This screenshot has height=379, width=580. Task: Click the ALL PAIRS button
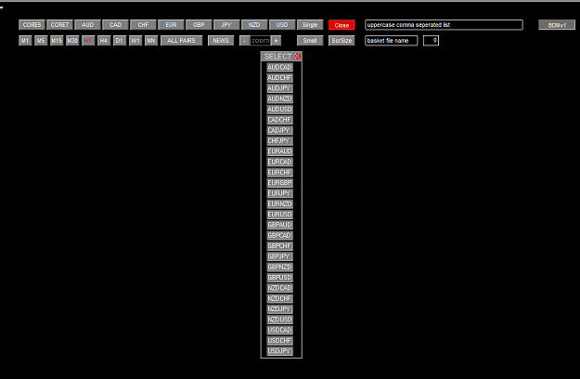click(x=181, y=40)
